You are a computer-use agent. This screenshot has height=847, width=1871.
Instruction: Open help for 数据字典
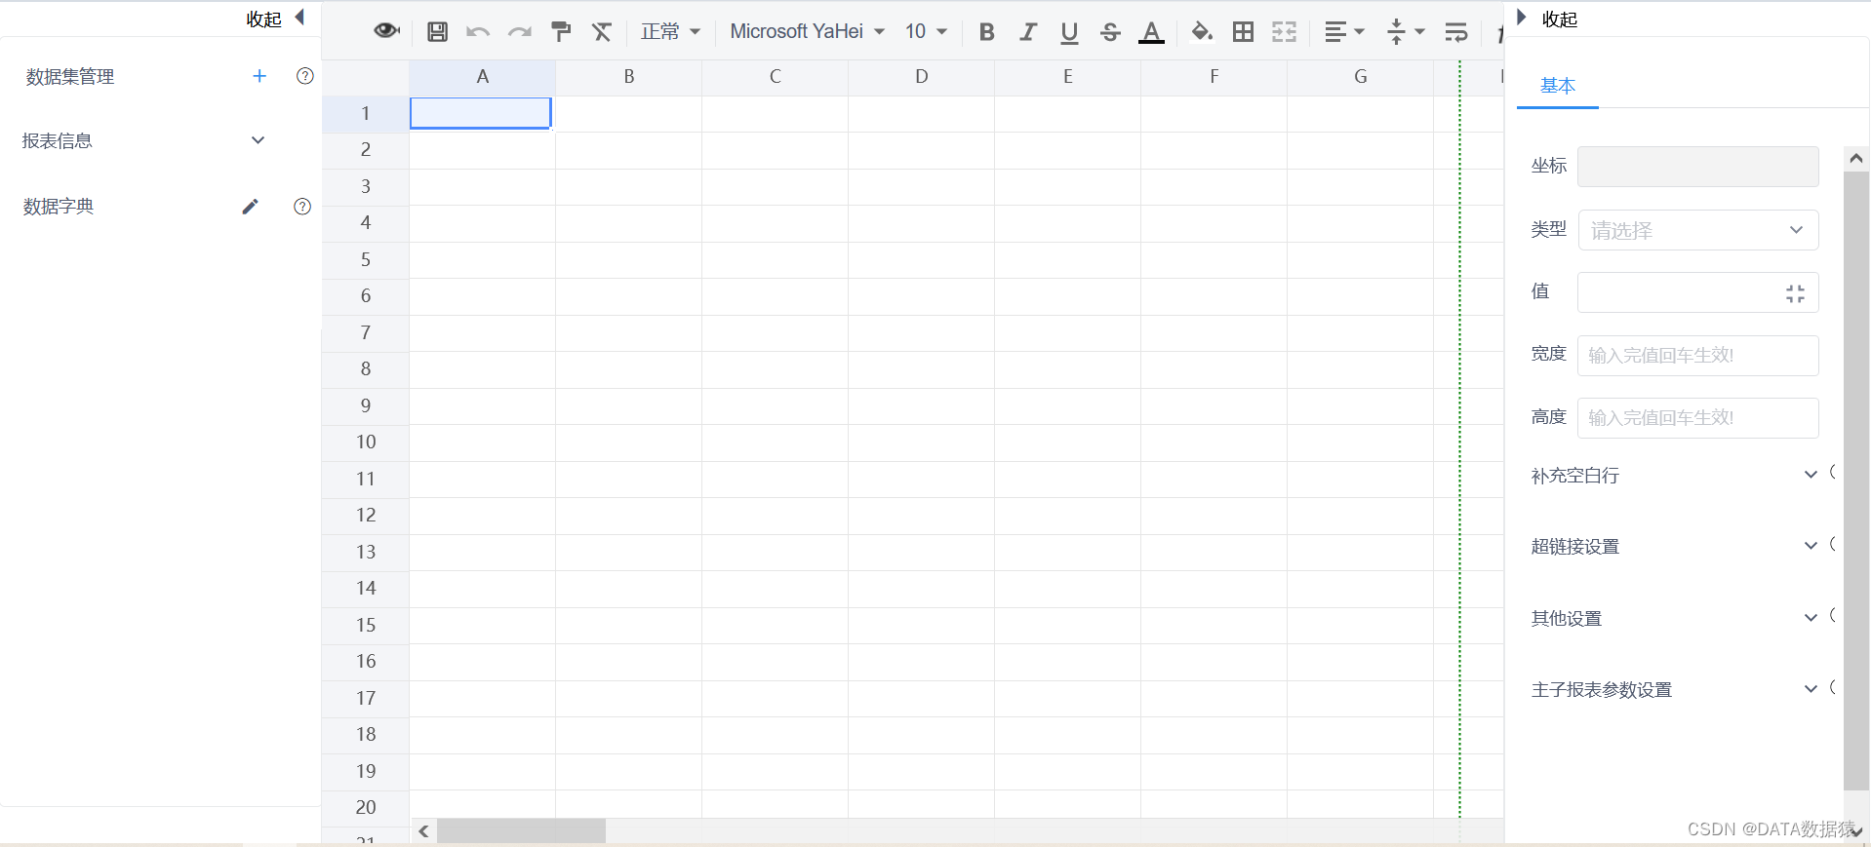302,207
